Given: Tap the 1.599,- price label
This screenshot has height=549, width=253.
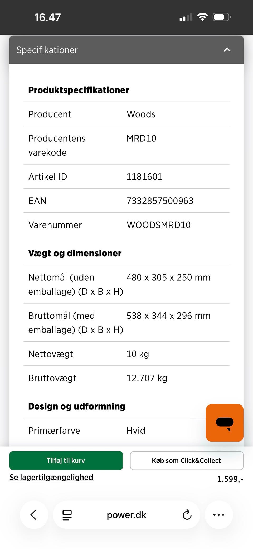Looking at the screenshot, I should coord(230,479).
